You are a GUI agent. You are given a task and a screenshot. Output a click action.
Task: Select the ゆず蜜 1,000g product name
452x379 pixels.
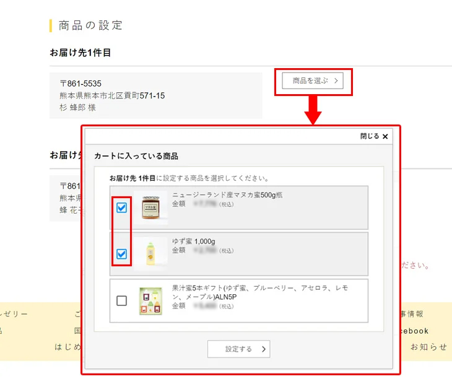(194, 241)
